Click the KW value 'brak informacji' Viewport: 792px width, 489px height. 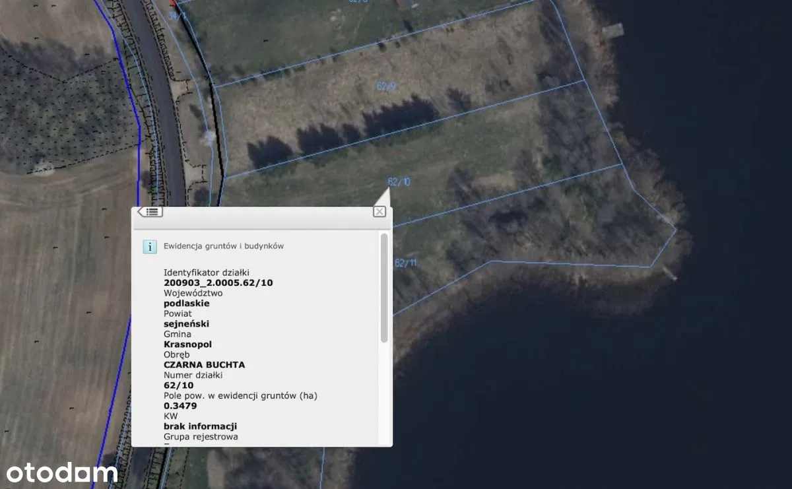pos(200,426)
